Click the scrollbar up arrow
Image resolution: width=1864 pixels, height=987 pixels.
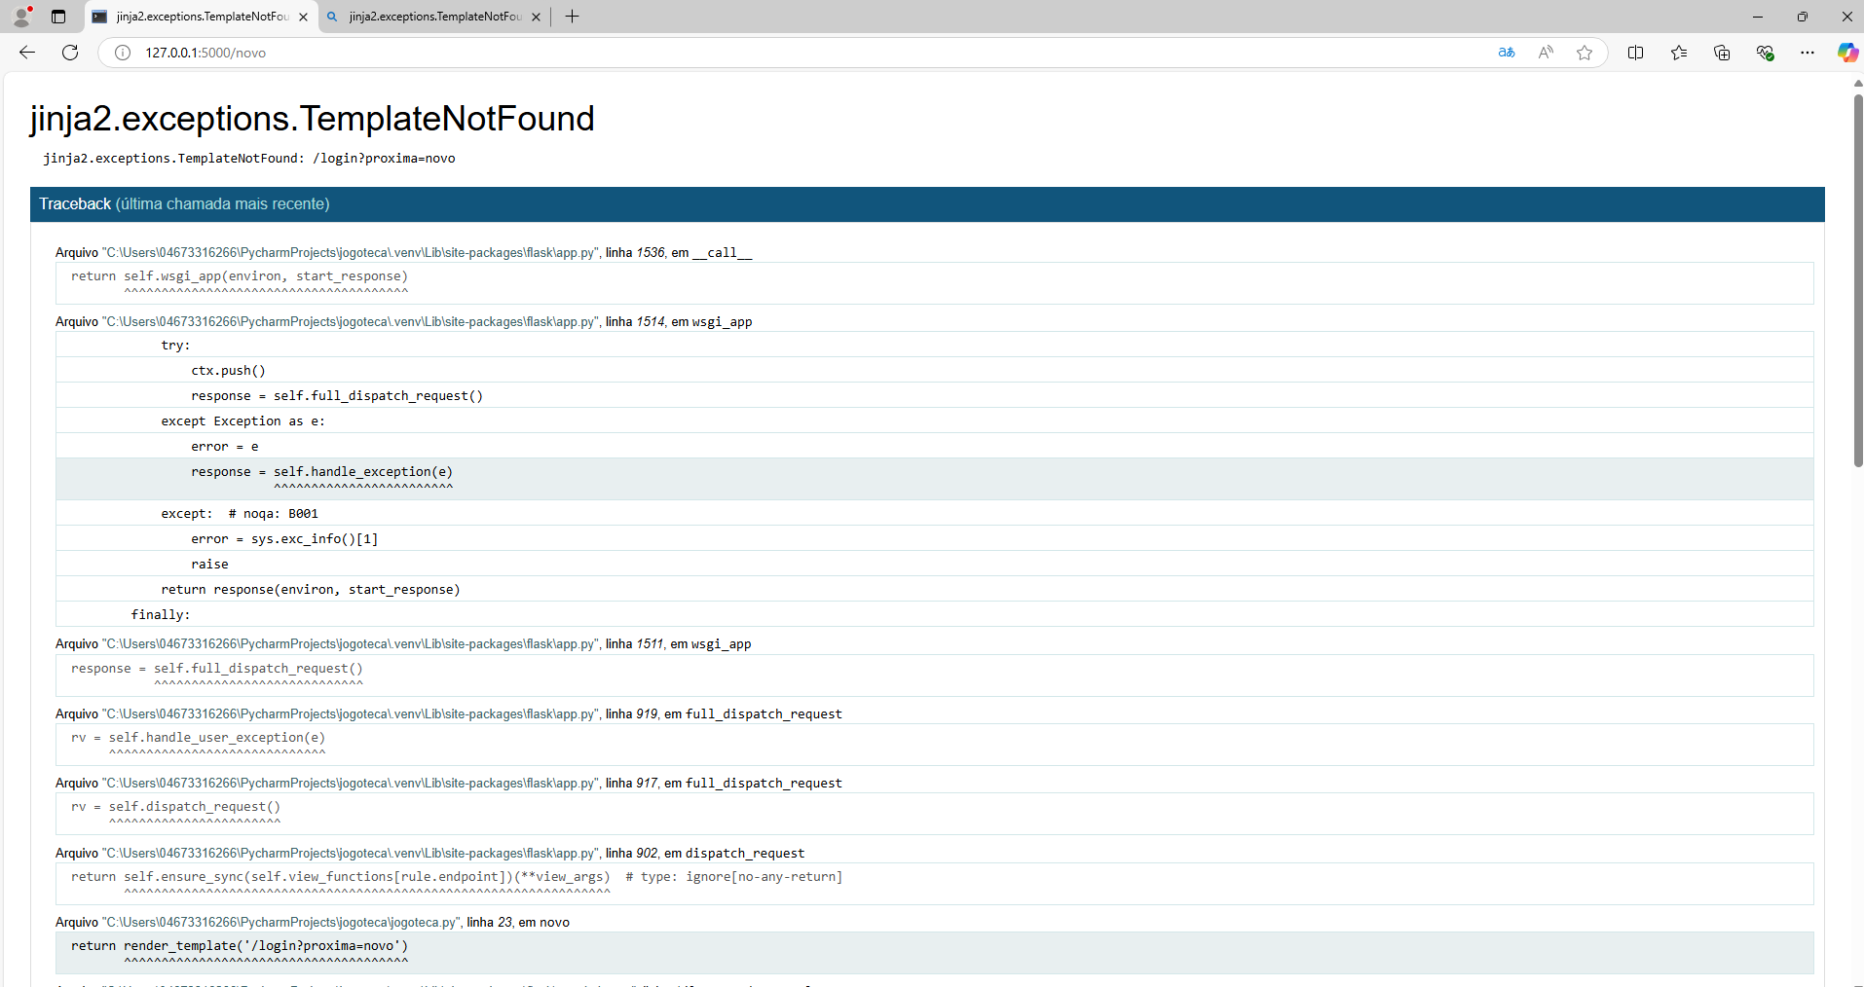[x=1858, y=84]
